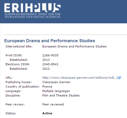Open the classiques-garnier.com URL link
The width and height of the screenshot is (127, 118).
point(80,78)
